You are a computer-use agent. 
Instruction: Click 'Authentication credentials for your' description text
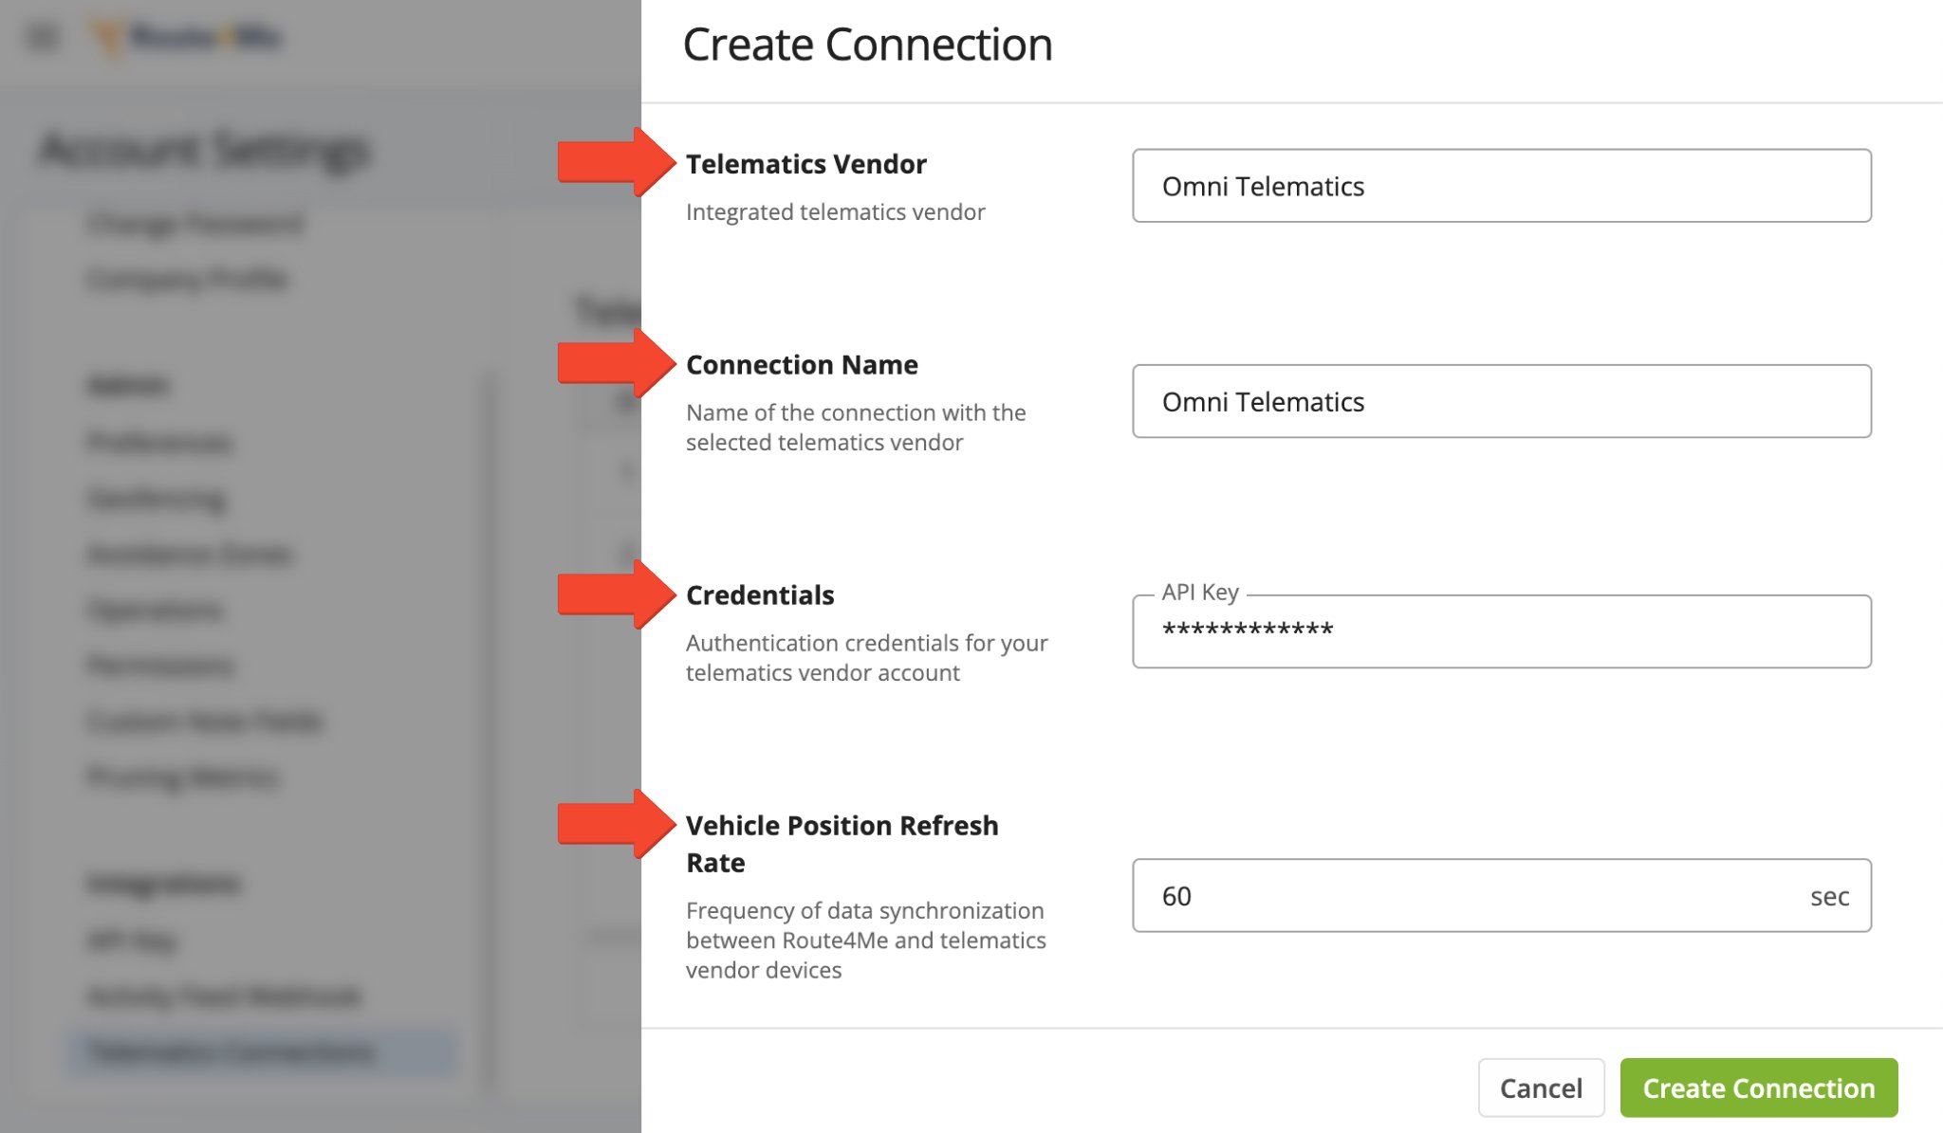click(x=866, y=643)
